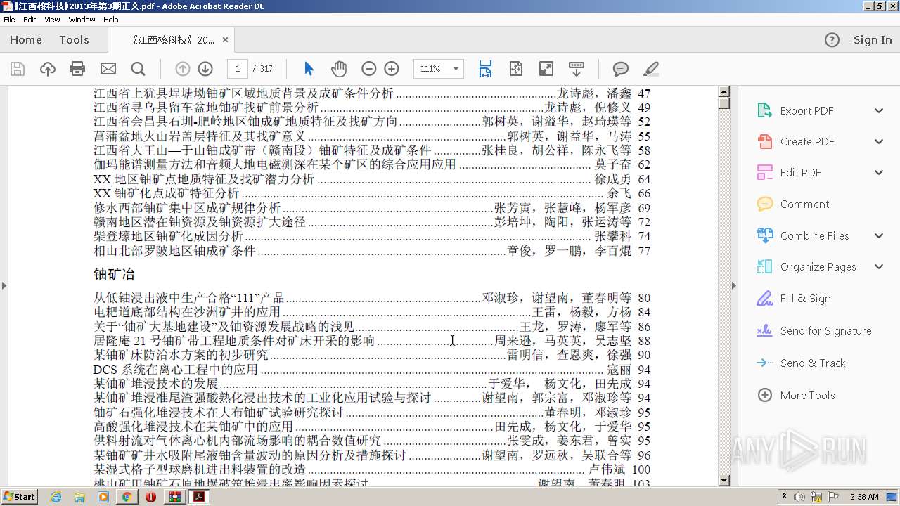The height and width of the screenshot is (506, 900).
Task: Switch to full screen mode icon
Action: tap(546, 69)
